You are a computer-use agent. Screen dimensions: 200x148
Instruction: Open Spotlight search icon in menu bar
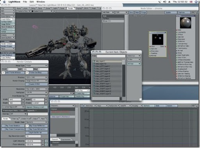click(x=196, y=2)
